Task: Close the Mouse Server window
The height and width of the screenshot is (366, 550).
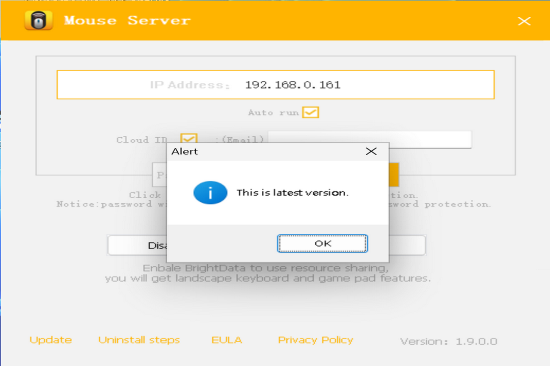Action: [x=524, y=21]
